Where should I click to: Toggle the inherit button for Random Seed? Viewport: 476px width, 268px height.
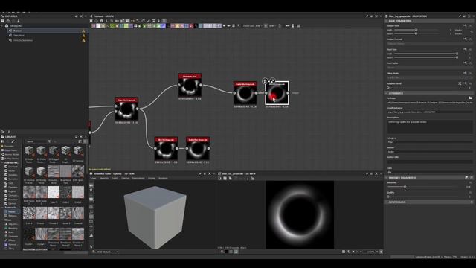tap(465, 83)
